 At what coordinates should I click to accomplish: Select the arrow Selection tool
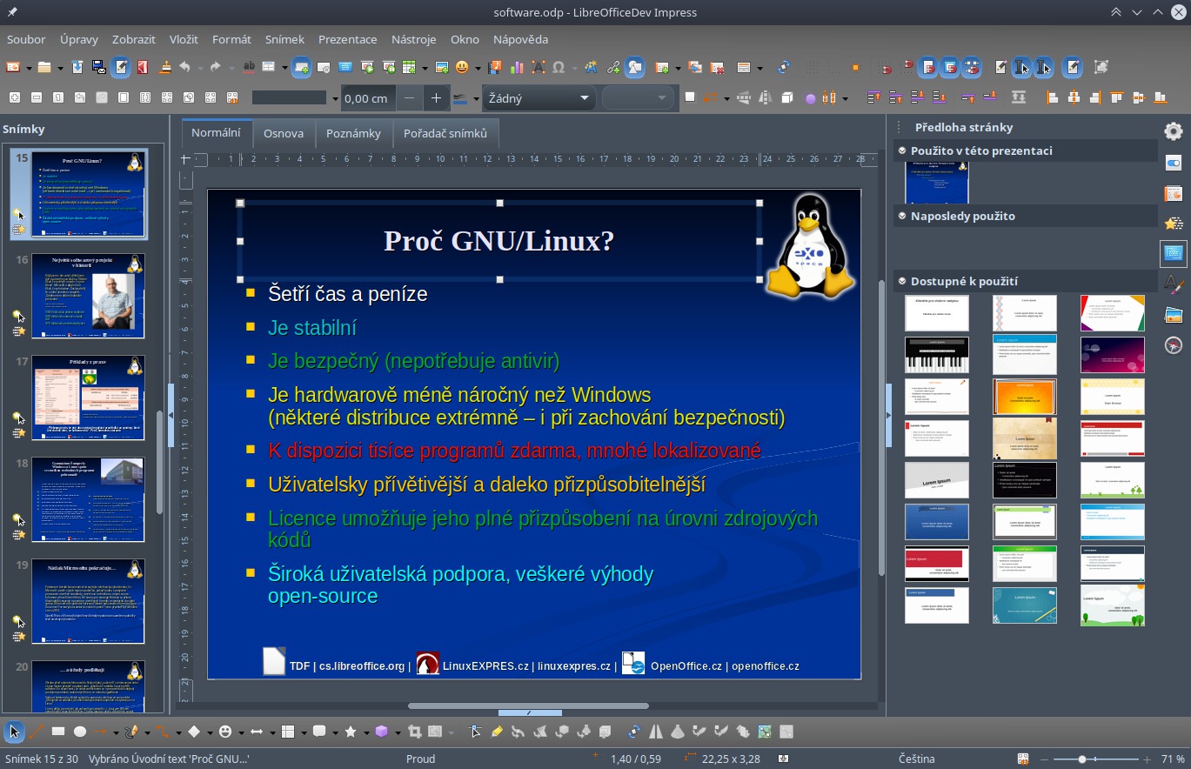(13, 732)
